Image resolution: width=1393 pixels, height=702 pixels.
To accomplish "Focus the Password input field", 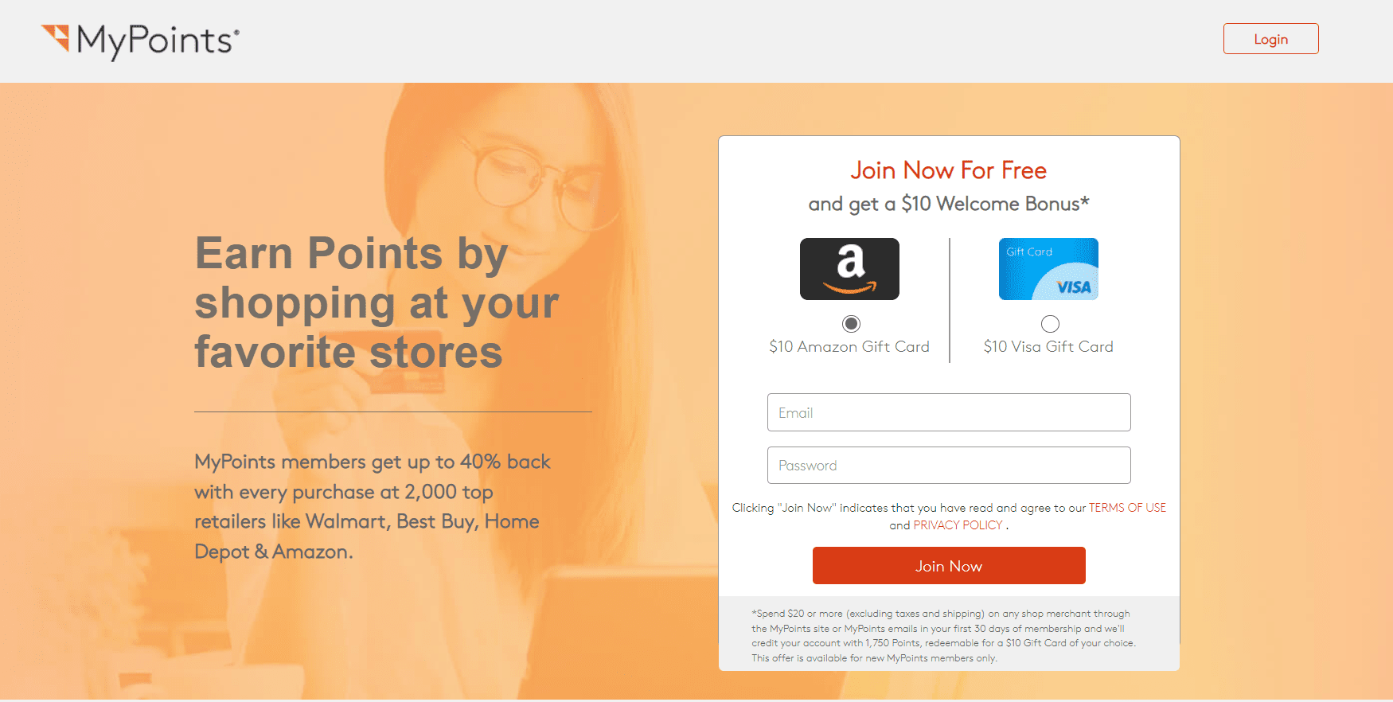I will click(x=949, y=466).
